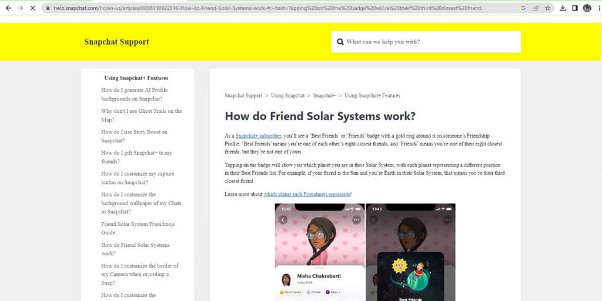
Task: Open 'Friend Solar System Friendmoji Guide' article
Action: [138, 228]
